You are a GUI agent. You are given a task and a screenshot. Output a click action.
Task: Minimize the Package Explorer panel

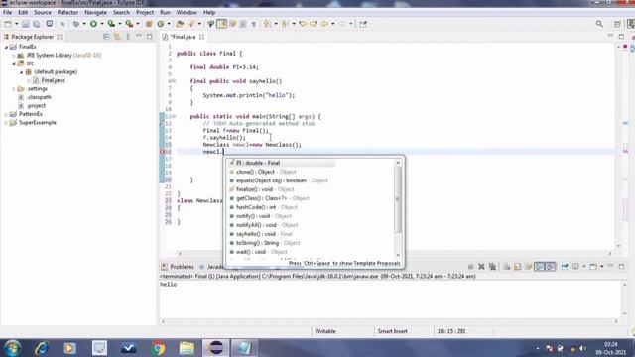(139, 37)
